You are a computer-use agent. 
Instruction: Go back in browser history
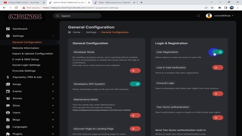pyautogui.click(x=4, y=8)
